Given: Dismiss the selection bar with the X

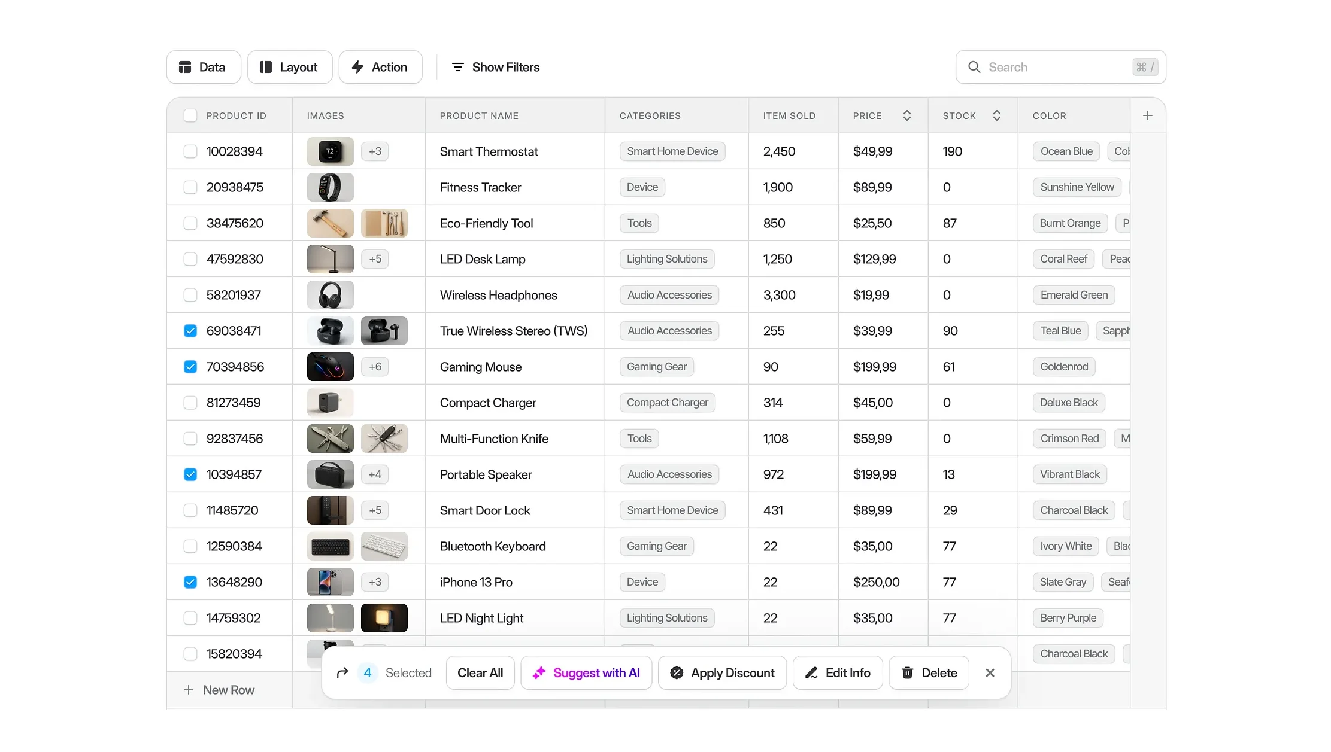Looking at the screenshot, I should point(990,672).
